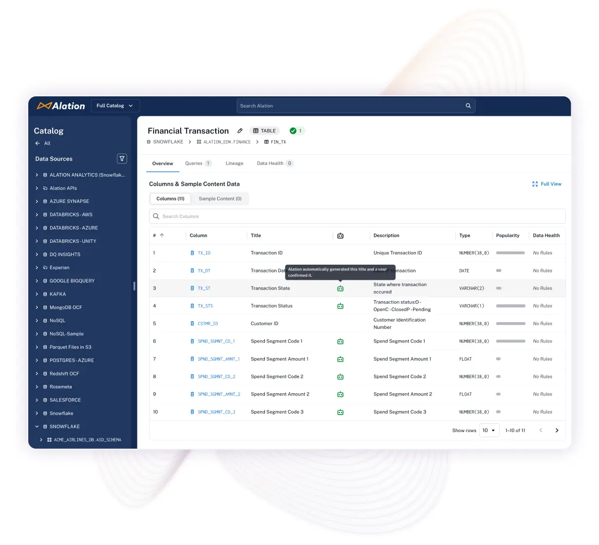The image size is (599, 545).
Task: Switch to the Lineage tab
Action: (x=234, y=163)
